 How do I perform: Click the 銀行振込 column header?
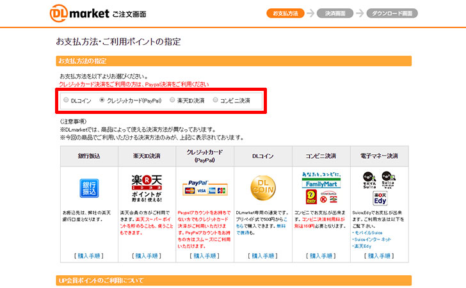[89, 156]
